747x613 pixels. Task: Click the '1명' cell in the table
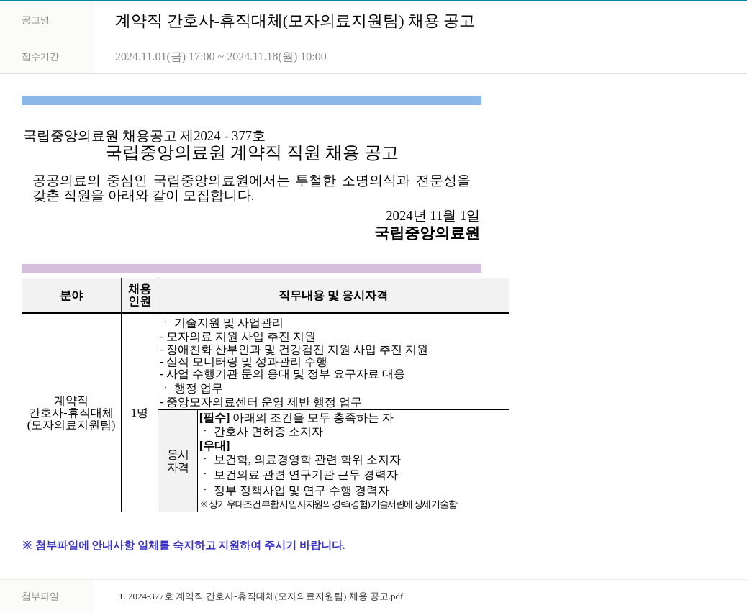[x=140, y=413]
